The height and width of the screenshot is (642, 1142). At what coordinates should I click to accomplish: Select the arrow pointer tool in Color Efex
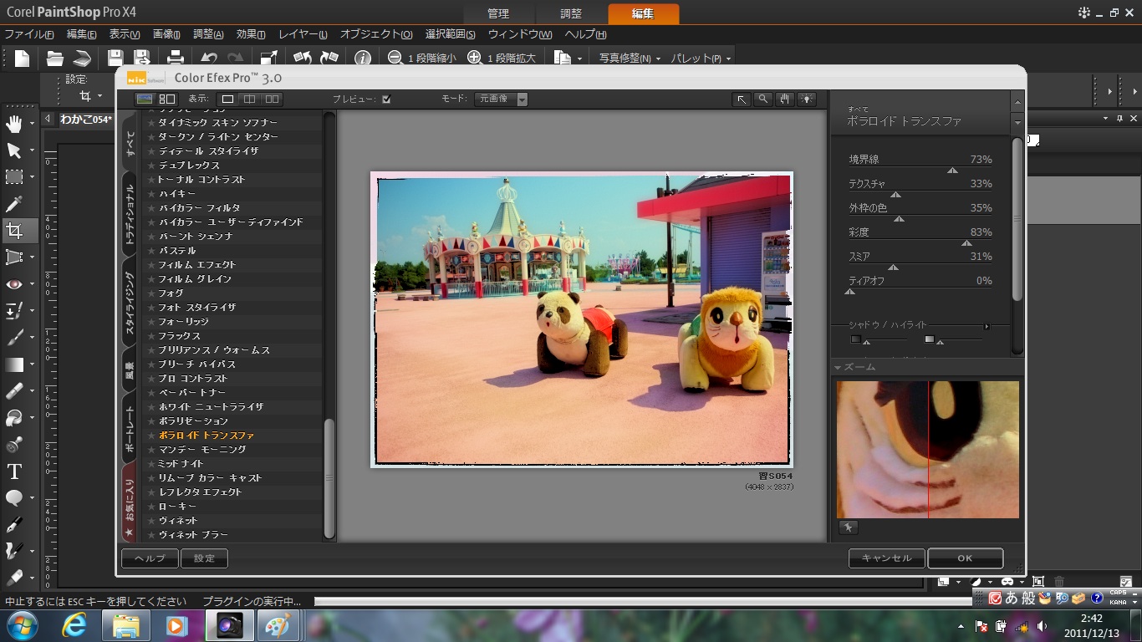(741, 99)
